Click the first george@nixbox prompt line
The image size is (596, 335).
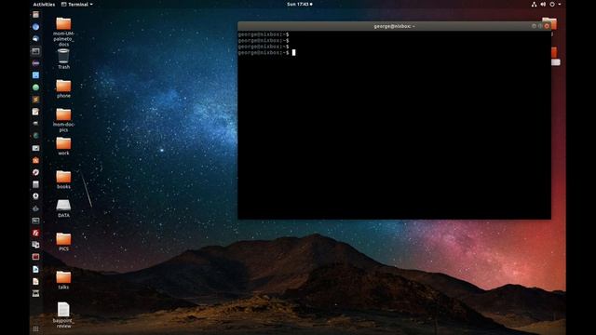[264, 34]
